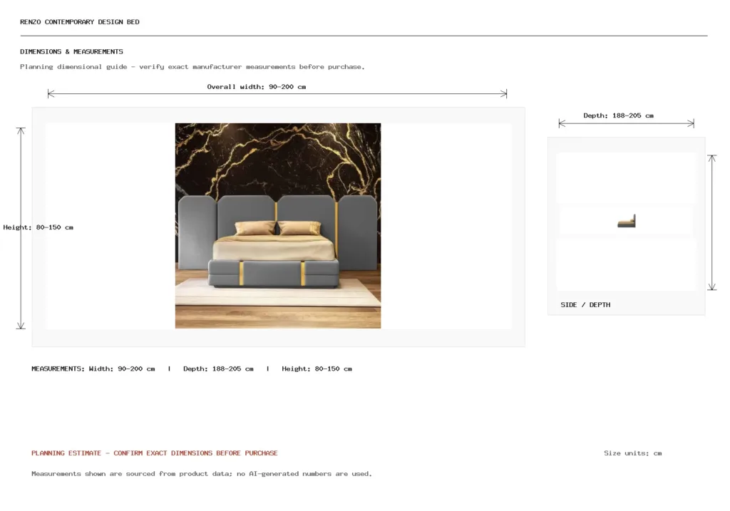The width and height of the screenshot is (730, 511).
Task: Click the 'Depth: 188-205 cm' label above side view
Action: (x=618, y=115)
